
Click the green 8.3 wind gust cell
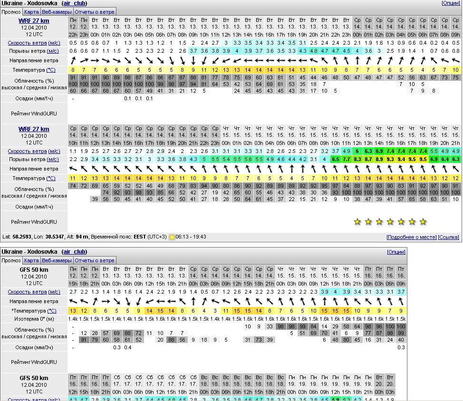[357, 160]
